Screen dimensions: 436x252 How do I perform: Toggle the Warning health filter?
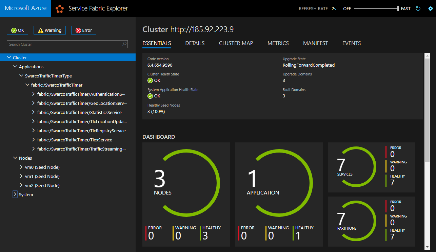click(x=50, y=30)
